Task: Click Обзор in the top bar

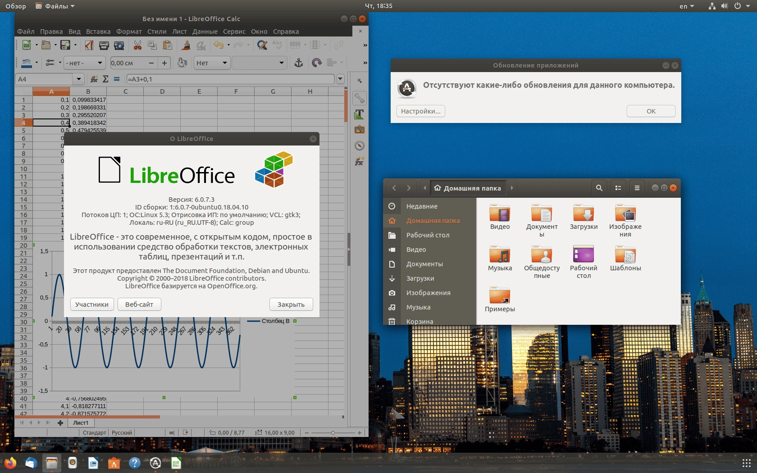Action: tap(16, 6)
